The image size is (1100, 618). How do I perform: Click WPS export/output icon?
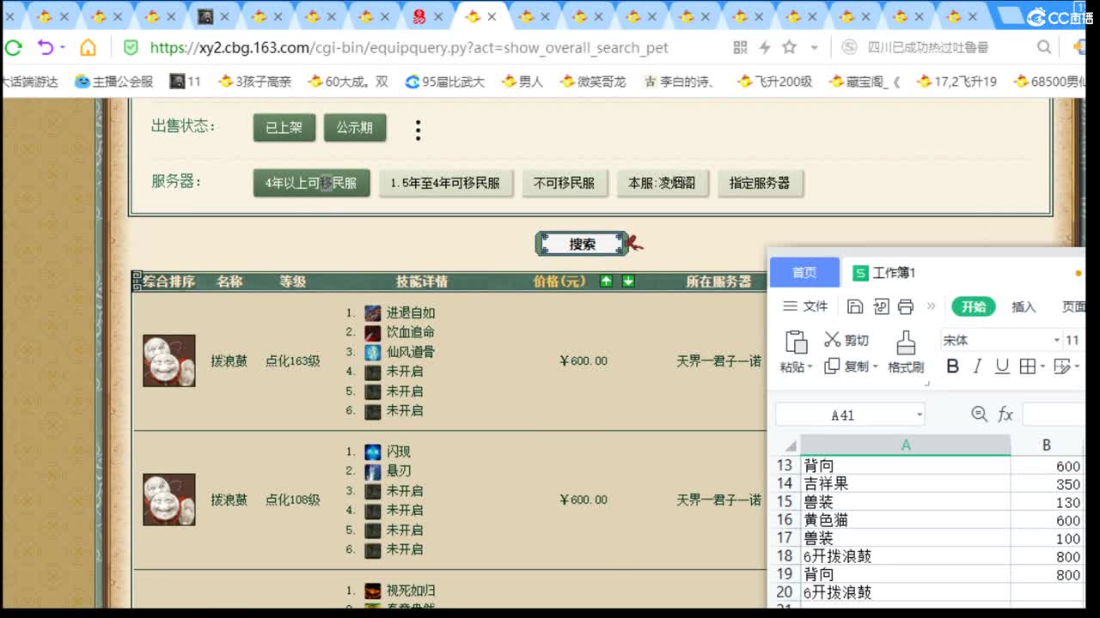tap(881, 306)
